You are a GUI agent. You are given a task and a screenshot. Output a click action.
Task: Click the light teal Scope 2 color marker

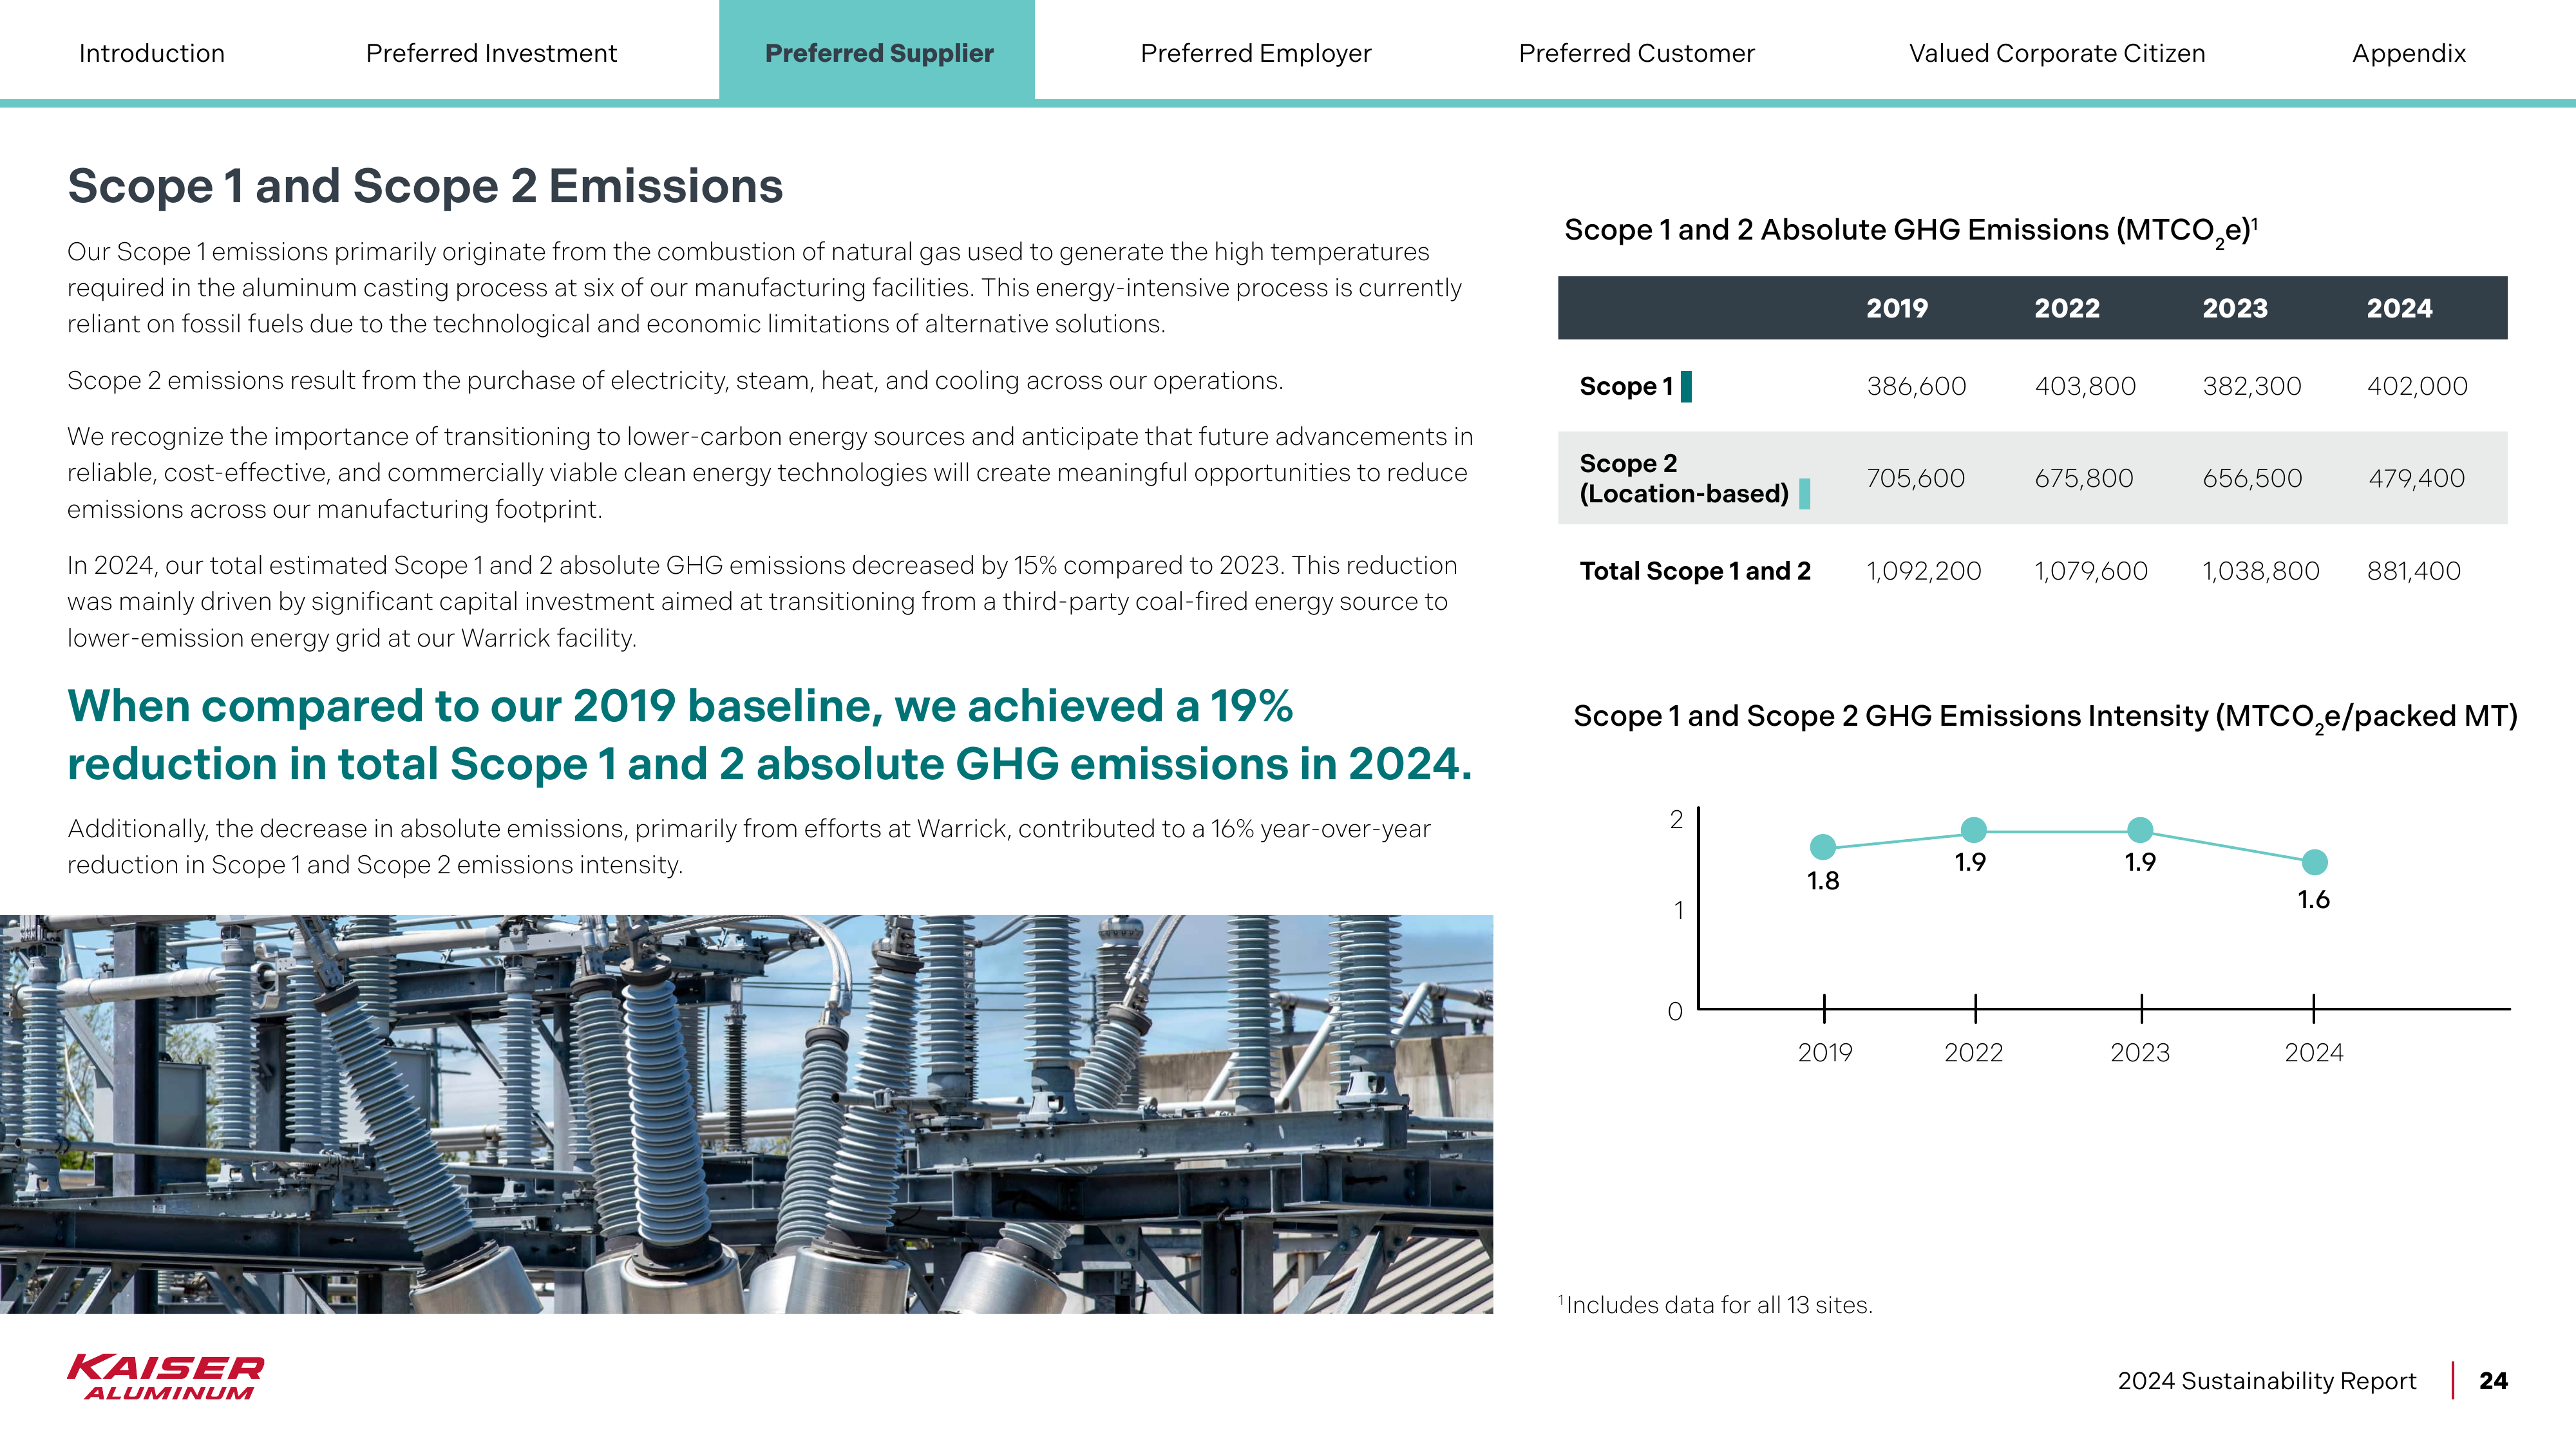(x=1804, y=493)
